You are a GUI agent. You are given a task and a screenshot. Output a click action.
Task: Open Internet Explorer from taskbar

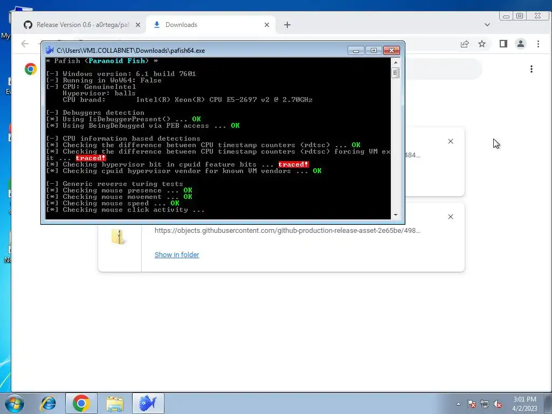pos(48,403)
